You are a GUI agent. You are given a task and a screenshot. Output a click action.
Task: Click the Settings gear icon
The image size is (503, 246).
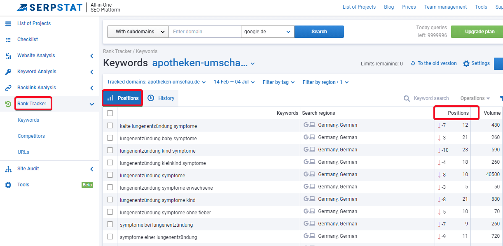pyautogui.click(x=466, y=63)
